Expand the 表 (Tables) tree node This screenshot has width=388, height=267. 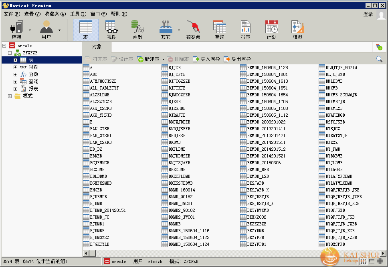[x=15, y=60]
